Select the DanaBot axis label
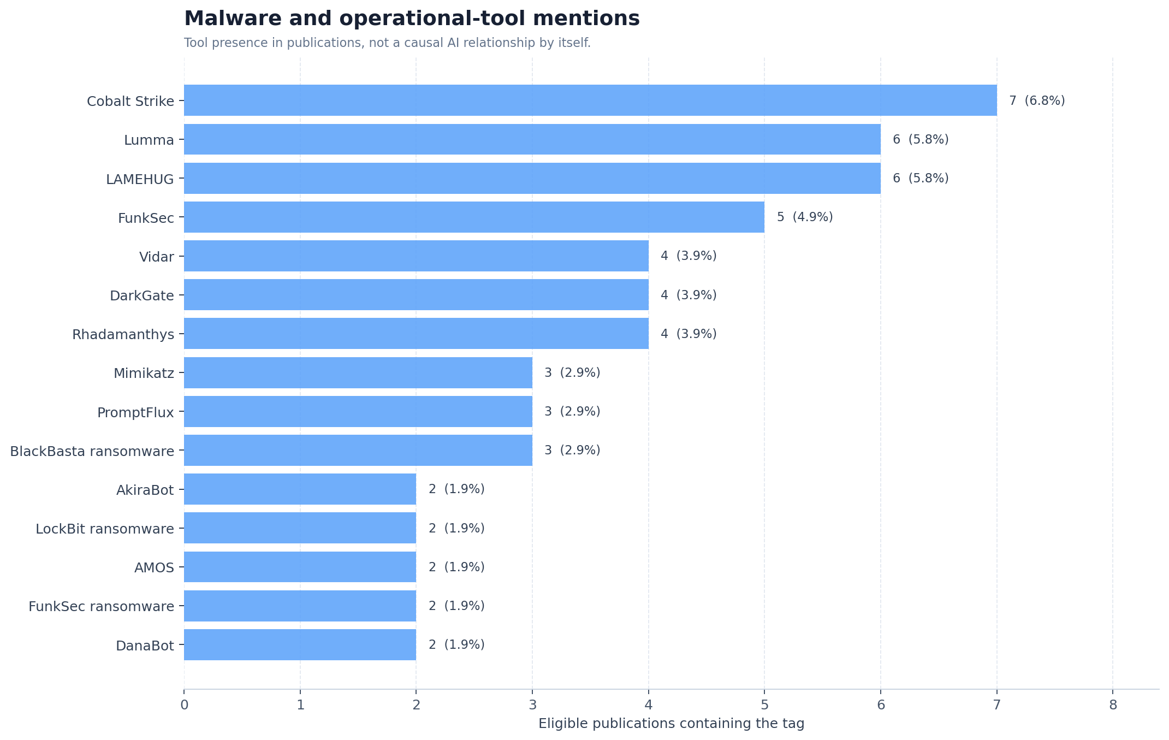This screenshot has height=740, width=1169. pos(145,646)
